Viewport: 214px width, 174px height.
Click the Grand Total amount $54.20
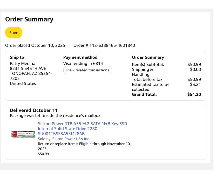click(194, 94)
